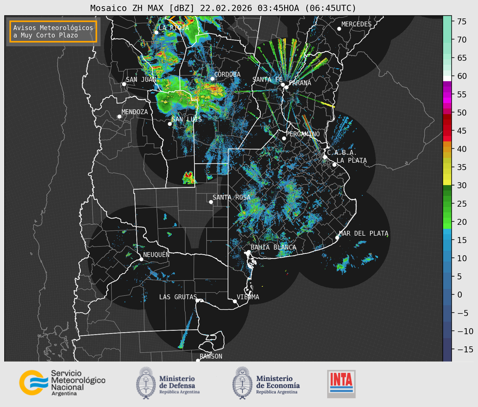Click the PERGAMINO map label
This screenshot has width=478, height=407.
[x=303, y=134]
